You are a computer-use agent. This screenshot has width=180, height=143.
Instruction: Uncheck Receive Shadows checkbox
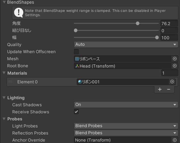pos(76,112)
